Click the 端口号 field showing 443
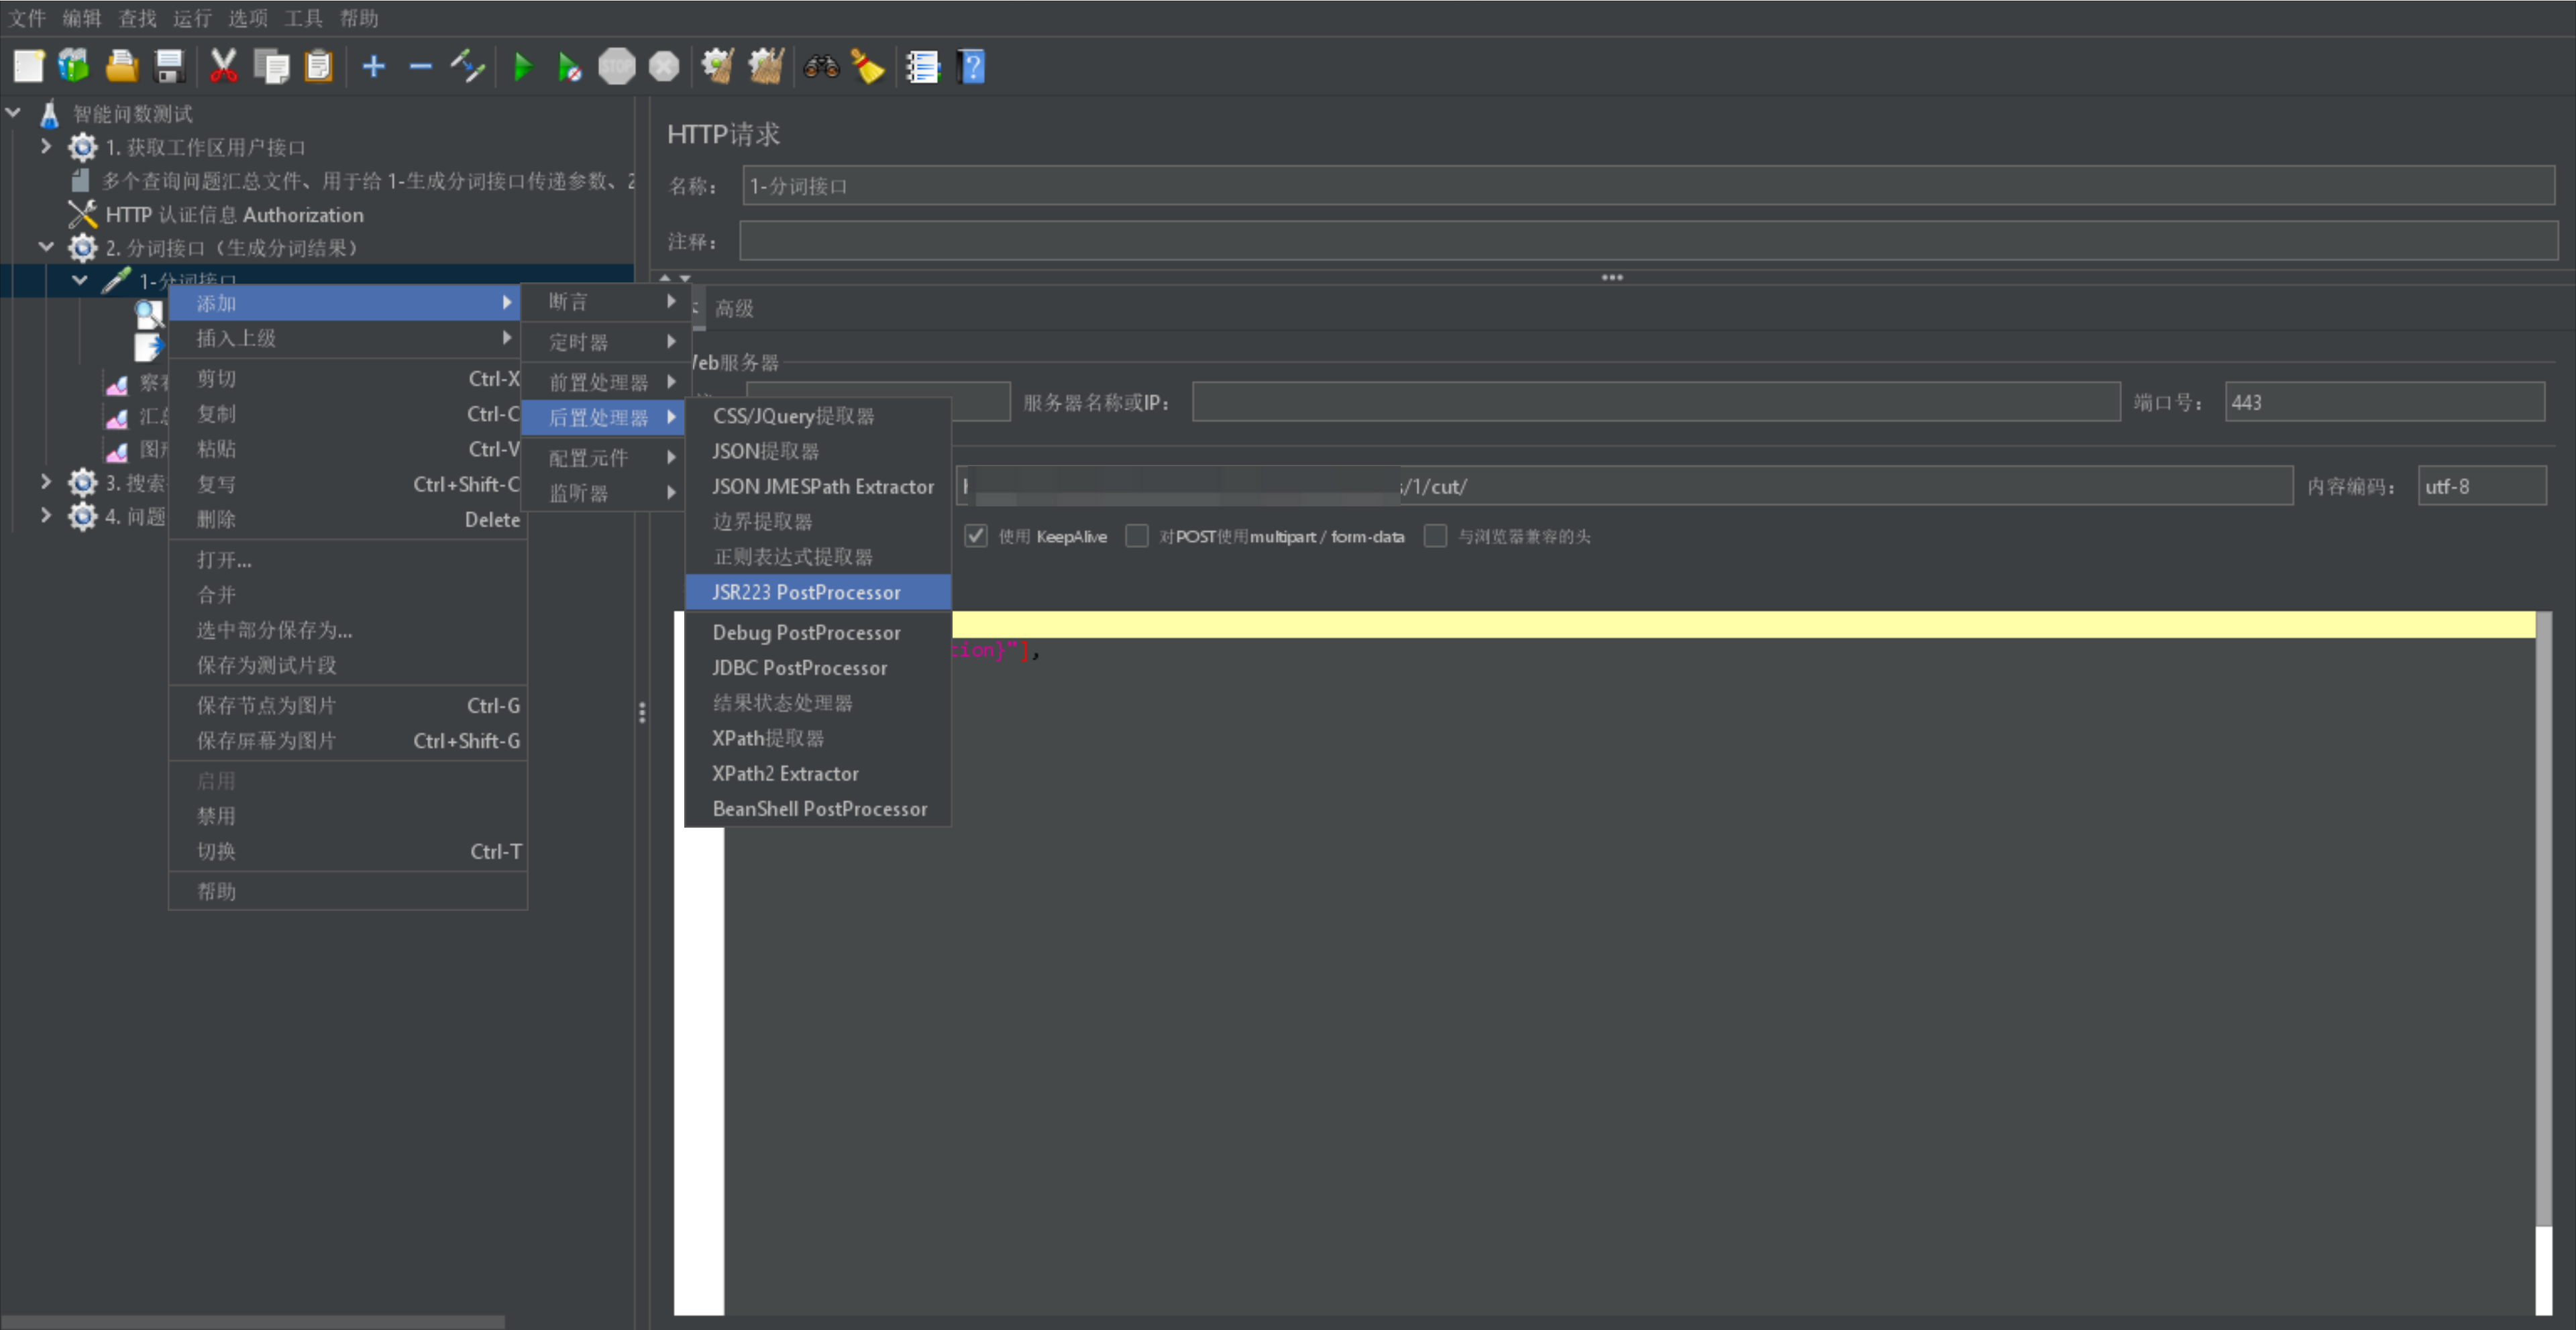The height and width of the screenshot is (1330, 2576). pyautogui.click(x=2384, y=402)
